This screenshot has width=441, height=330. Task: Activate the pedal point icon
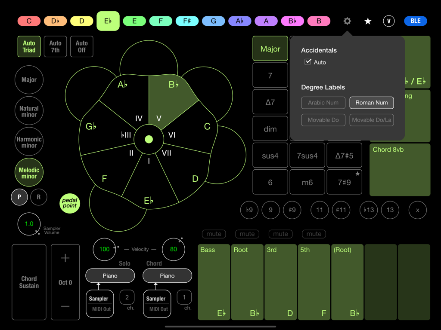[x=69, y=203]
